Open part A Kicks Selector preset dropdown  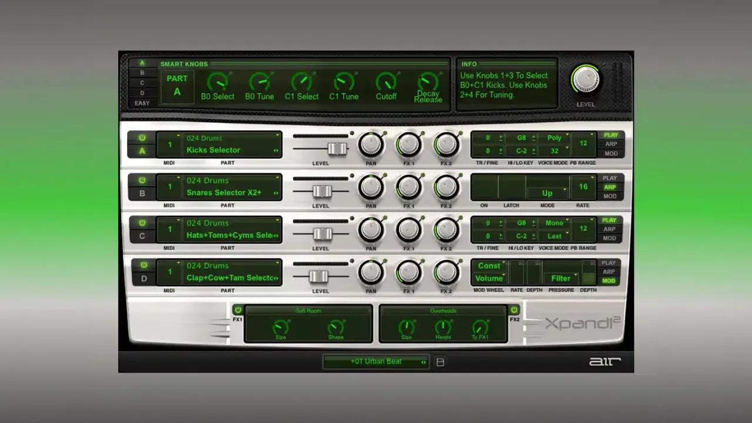point(233,150)
